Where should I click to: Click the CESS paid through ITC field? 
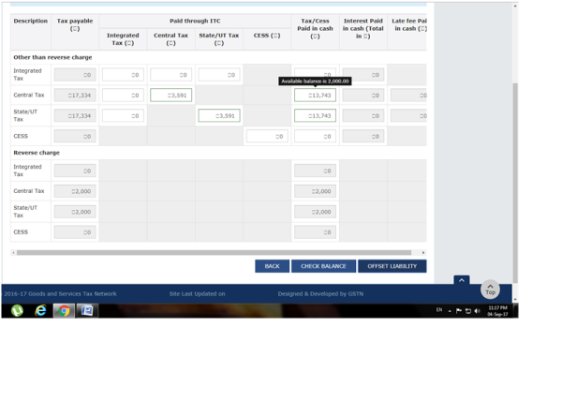[267, 137]
